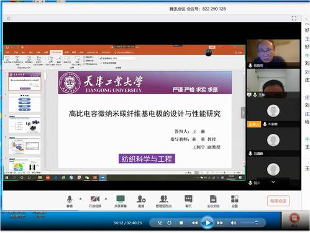
Task: Click the large blue play button
Action: (207, 222)
